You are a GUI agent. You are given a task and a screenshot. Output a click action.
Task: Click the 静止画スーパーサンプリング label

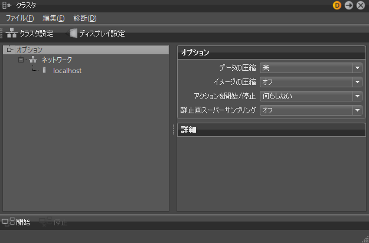point(218,110)
